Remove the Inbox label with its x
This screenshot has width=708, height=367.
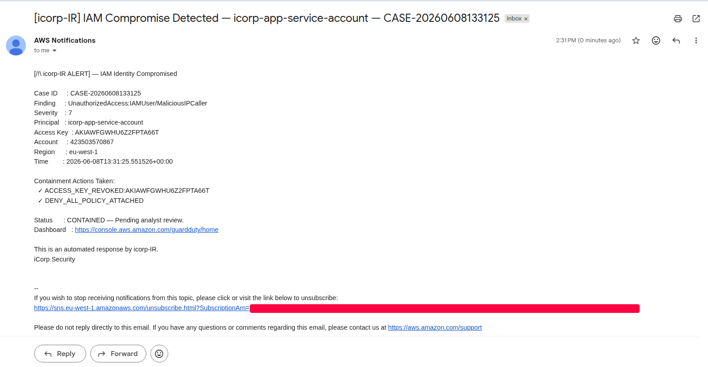click(526, 19)
